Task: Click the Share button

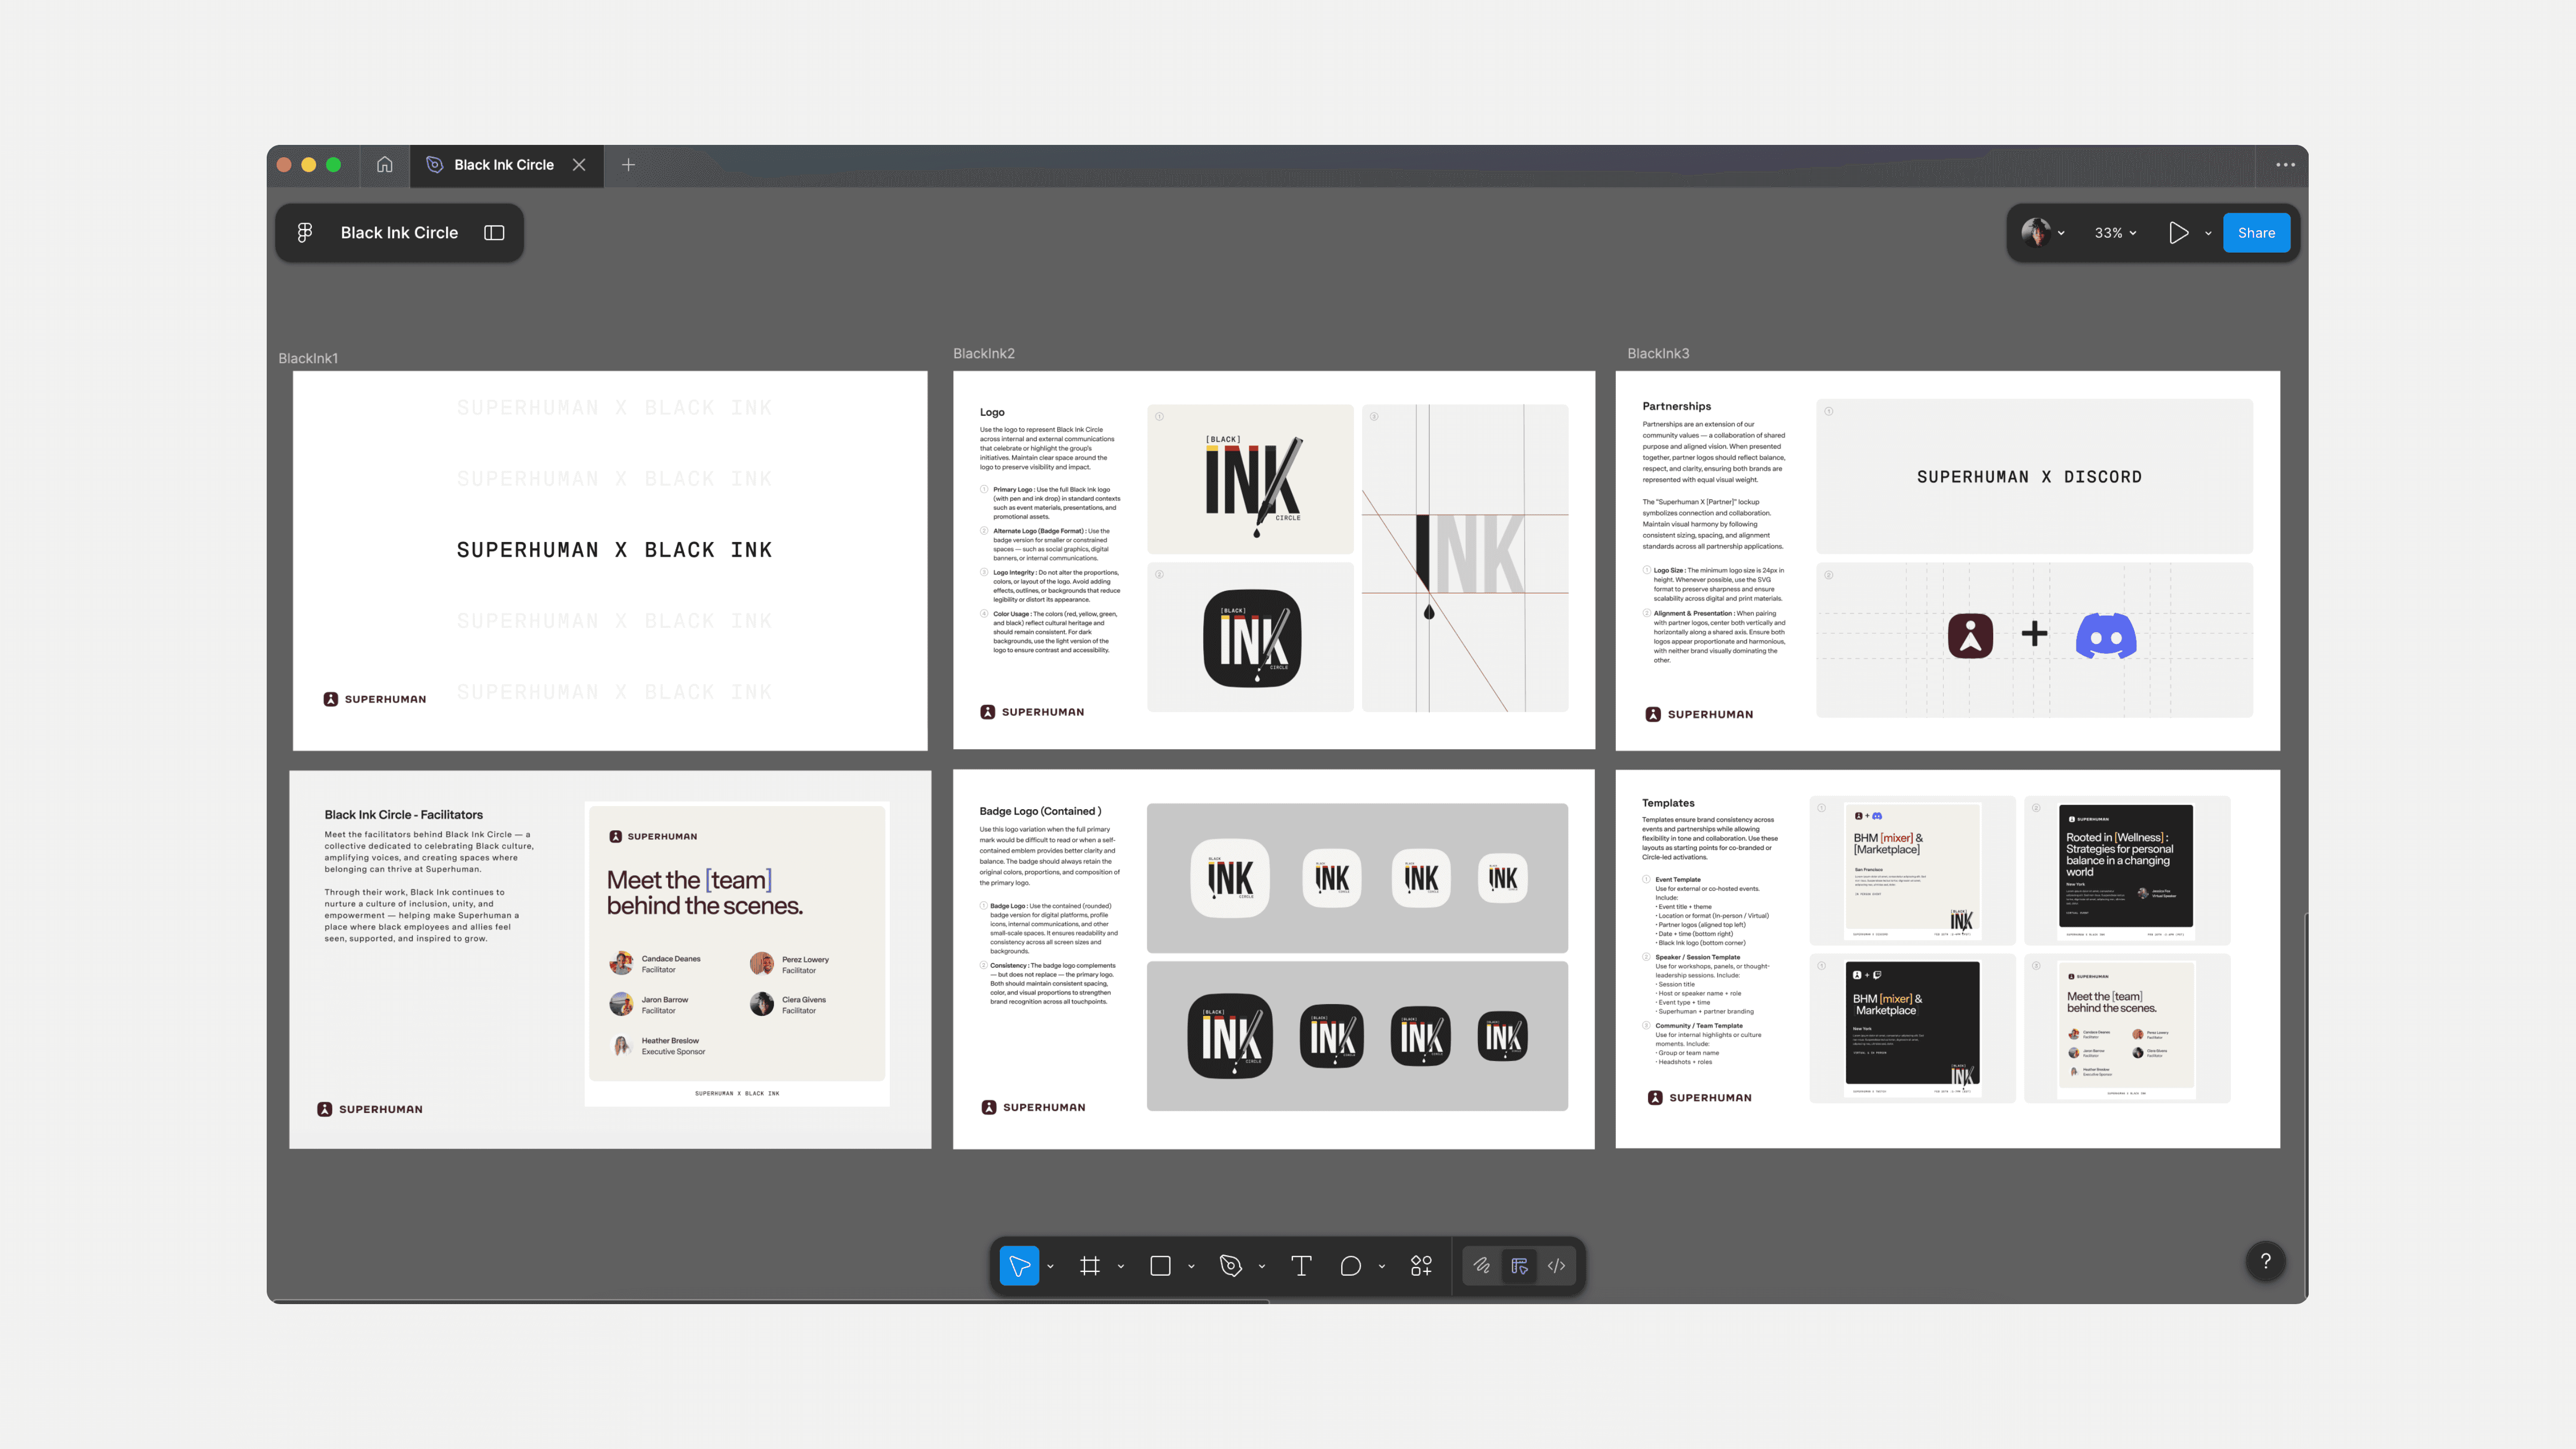Action: click(2256, 233)
